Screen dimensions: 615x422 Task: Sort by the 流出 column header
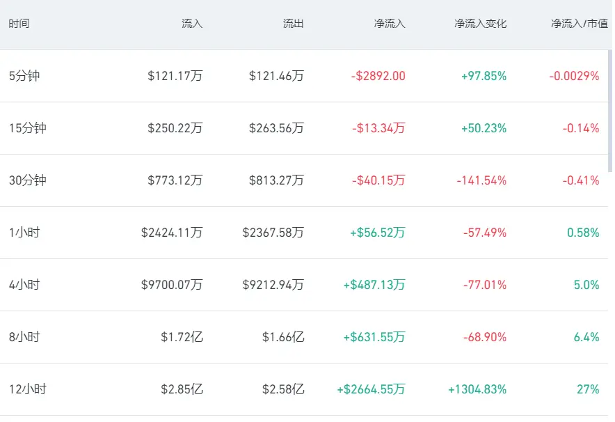click(x=294, y=24)
